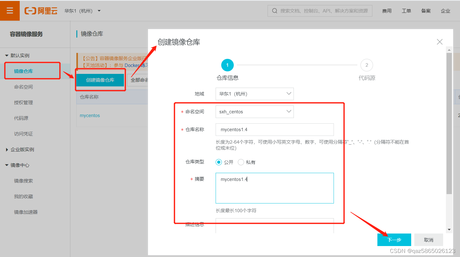Open the 地域 dropdown in the dialog

pyautogui.click(x=254, y=94)
